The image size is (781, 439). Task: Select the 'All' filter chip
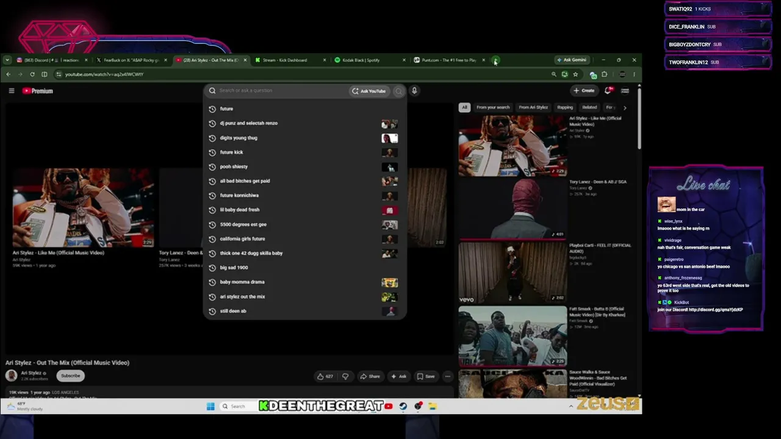coord(464,107)
